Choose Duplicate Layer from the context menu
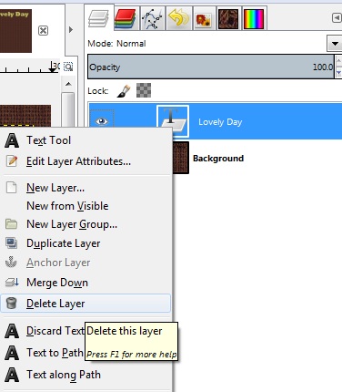This screenshot has height=392, width=342. (85, 243)
